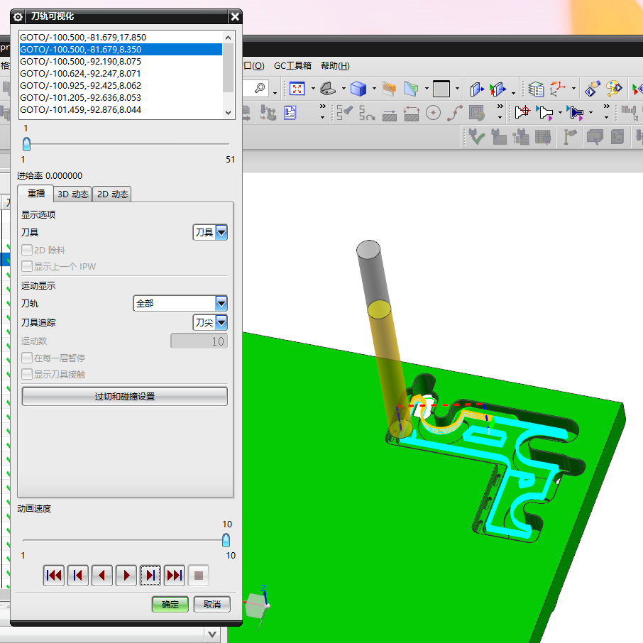Click the circular point target icon
Screen dimensions: 643x643
pos(433,113)
